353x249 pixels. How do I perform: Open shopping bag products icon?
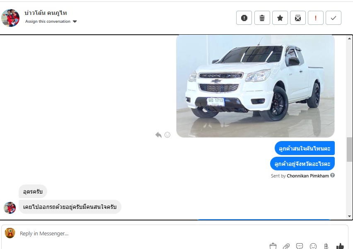[x=273, y=246]
